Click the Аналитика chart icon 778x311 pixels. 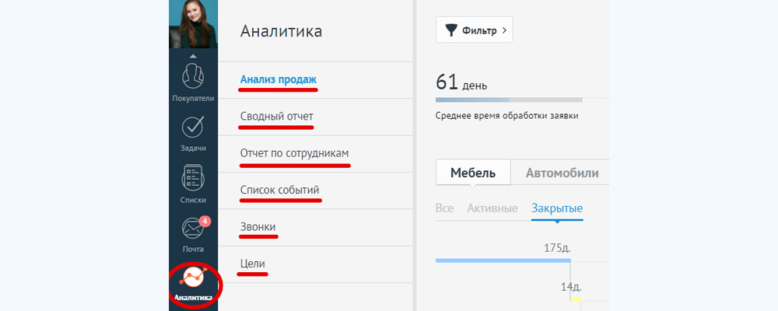click(193, 278)
